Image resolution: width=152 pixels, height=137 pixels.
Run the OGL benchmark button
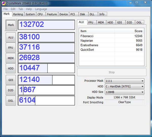[x=11, y=101]
